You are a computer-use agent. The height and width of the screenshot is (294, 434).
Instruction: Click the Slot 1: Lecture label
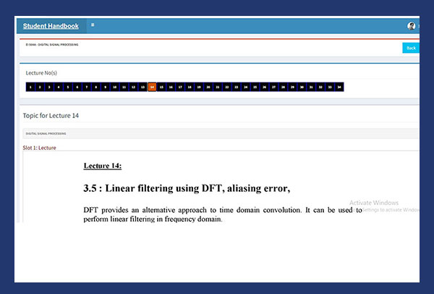(39, 148)
